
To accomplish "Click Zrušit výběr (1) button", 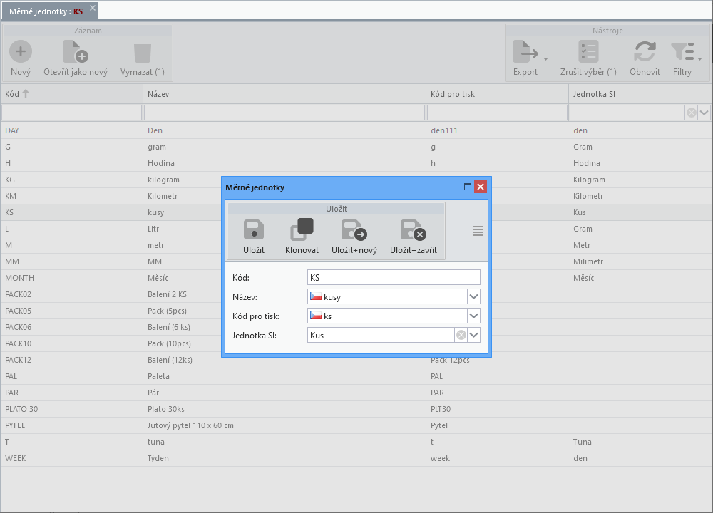I will coord(588,58).
